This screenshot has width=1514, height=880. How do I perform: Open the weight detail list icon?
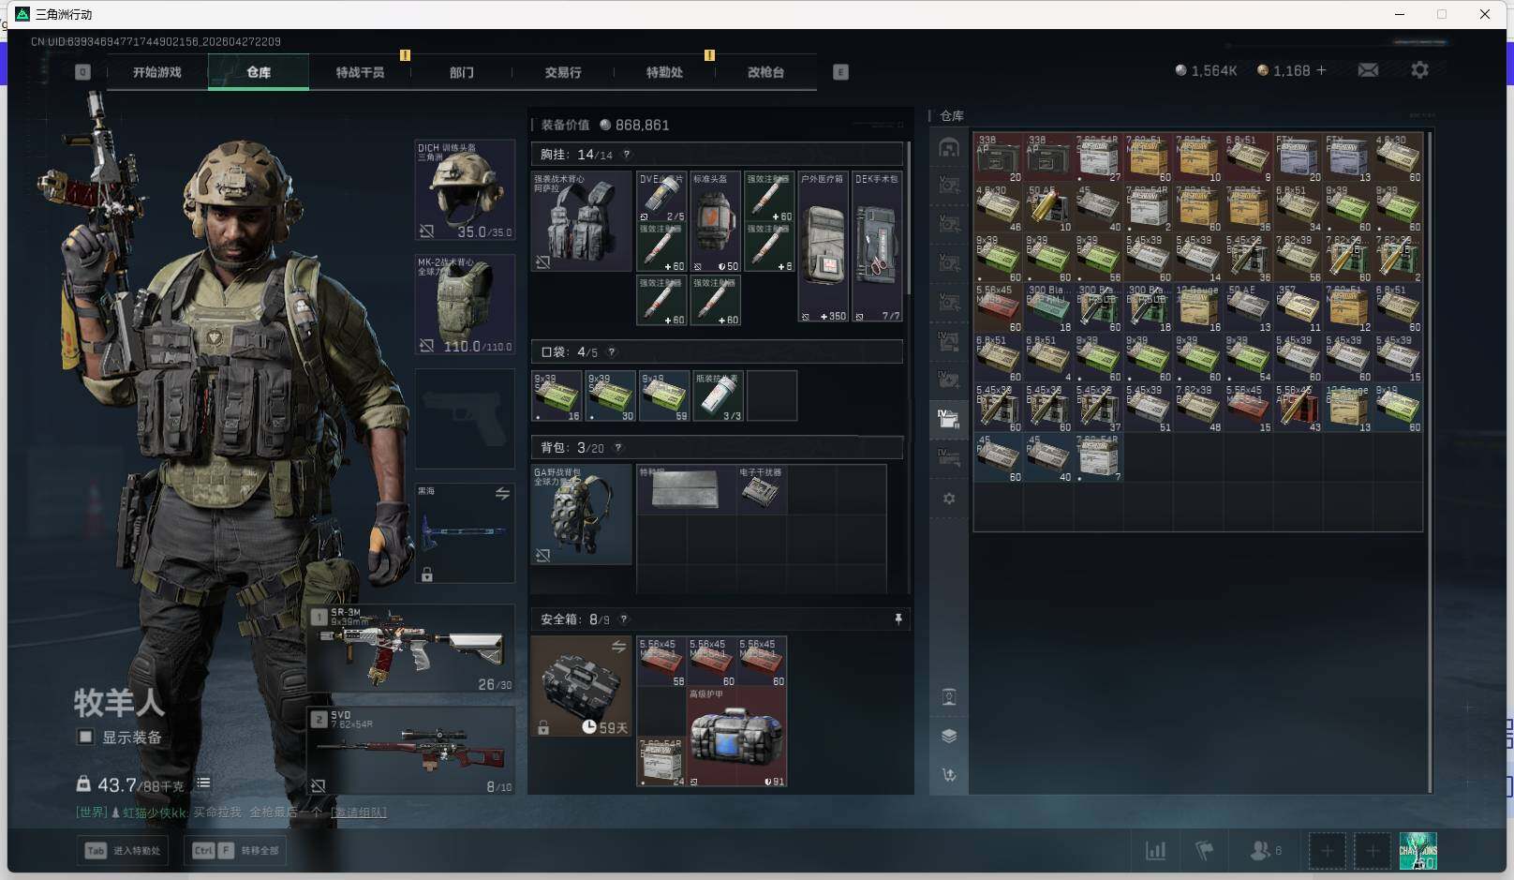tap(203, 783)
